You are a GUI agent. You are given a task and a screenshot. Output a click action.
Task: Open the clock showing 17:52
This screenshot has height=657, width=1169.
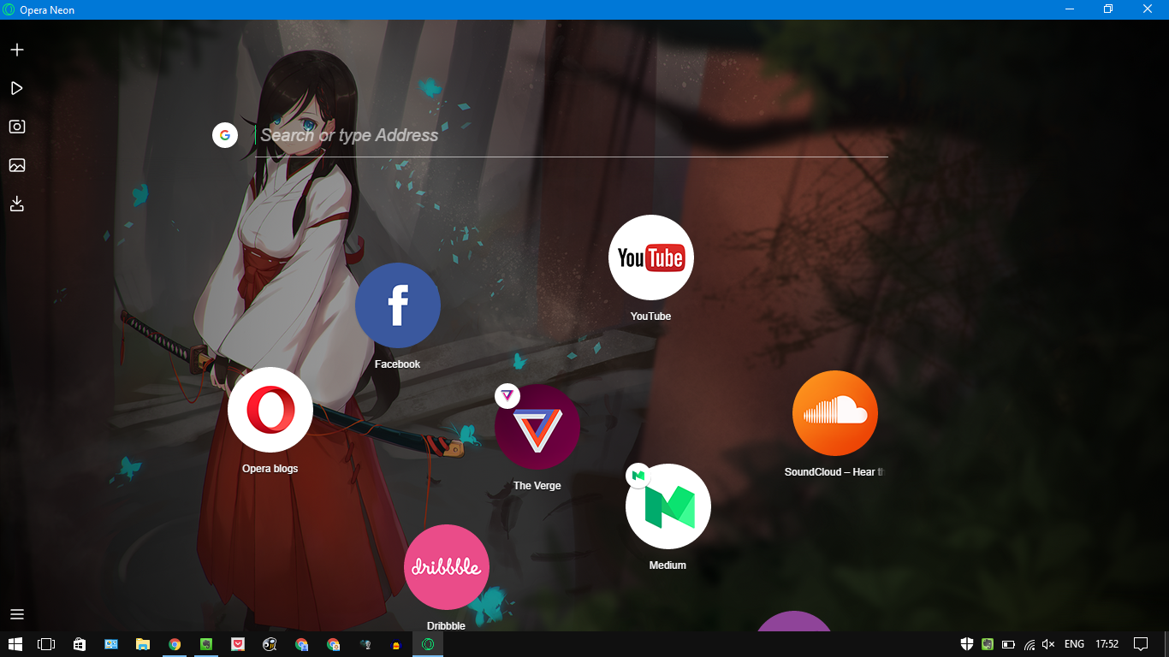(1107, 644)
